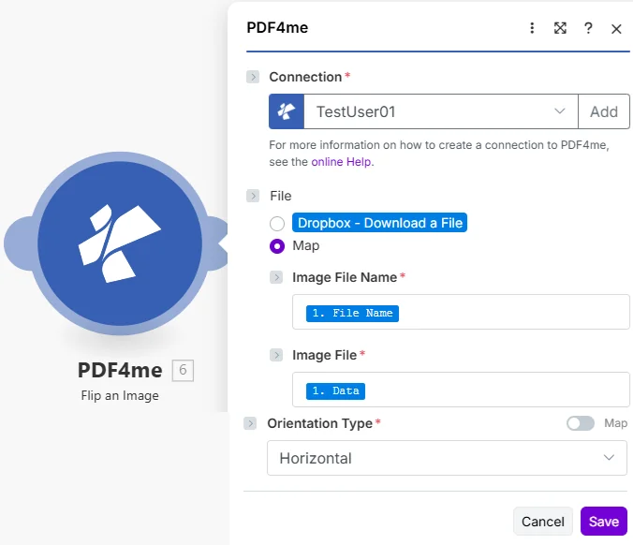Toggle the Map switch for Orientation Type
Viewport: 633px width, 545px height.
click(581, 423)
